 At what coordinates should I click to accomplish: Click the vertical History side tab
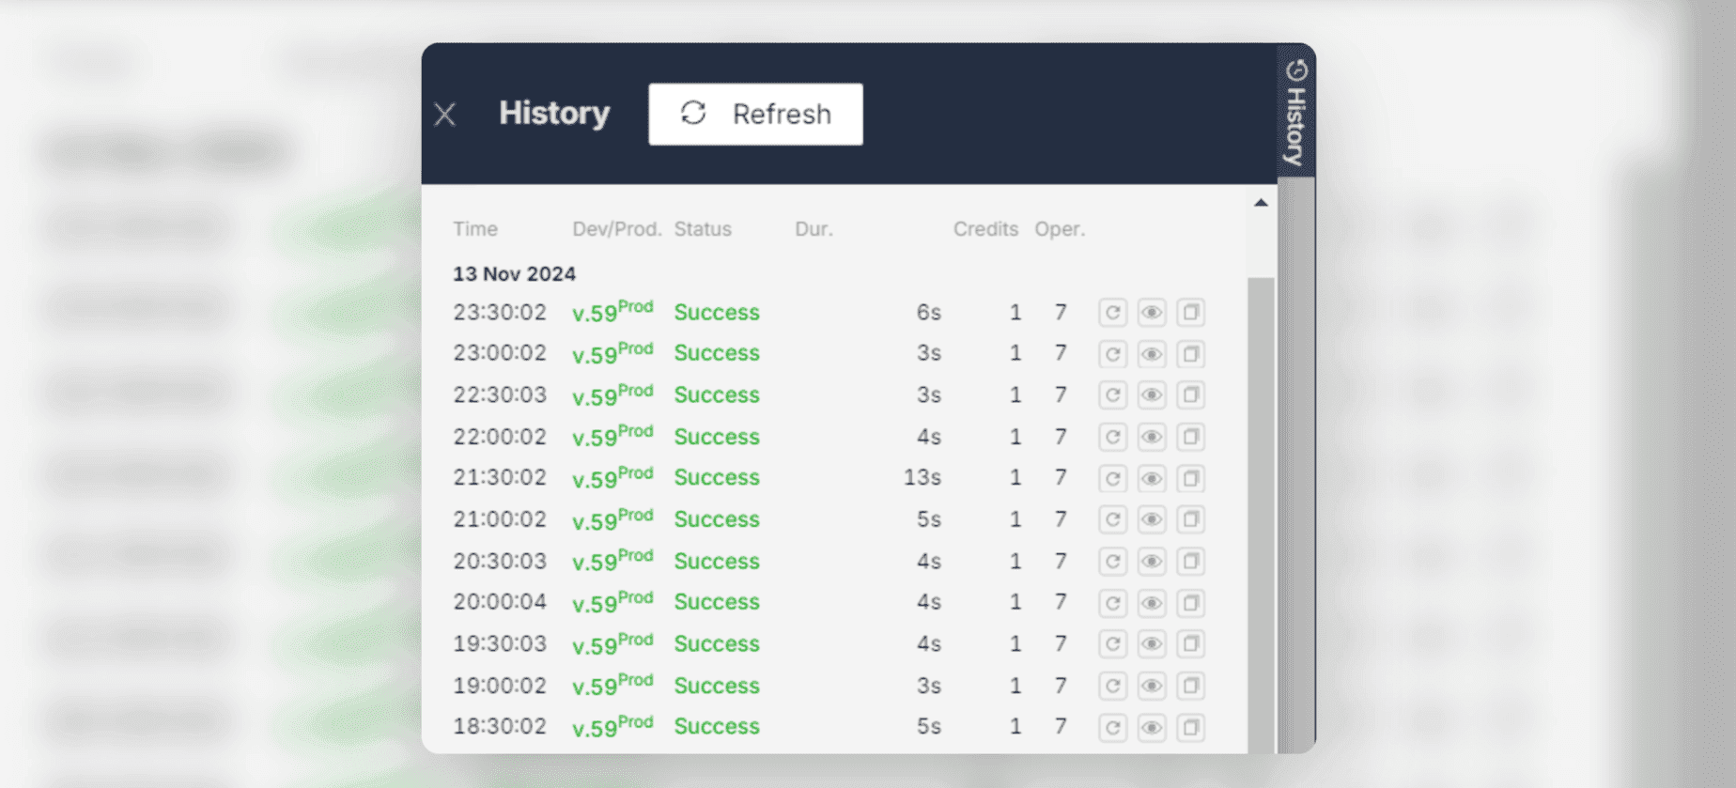[1296, 113]
